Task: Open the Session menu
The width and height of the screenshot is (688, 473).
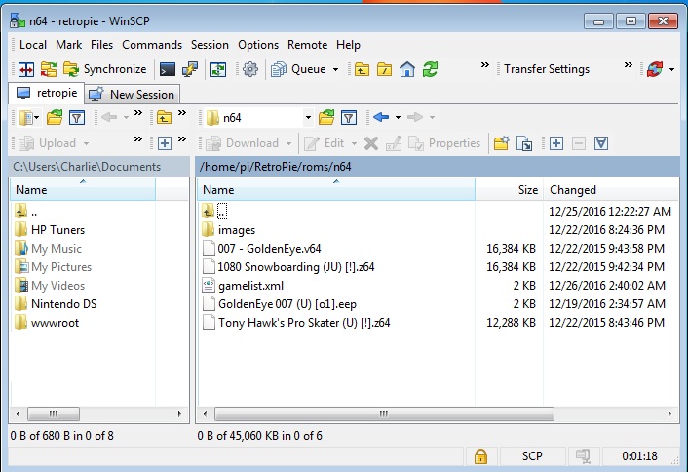Action: [x=210, y=45]
